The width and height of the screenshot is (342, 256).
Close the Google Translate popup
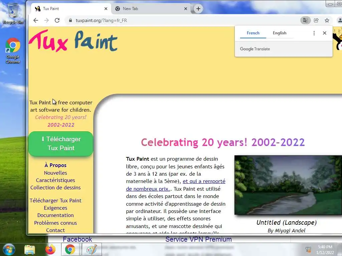click(325, 33)
